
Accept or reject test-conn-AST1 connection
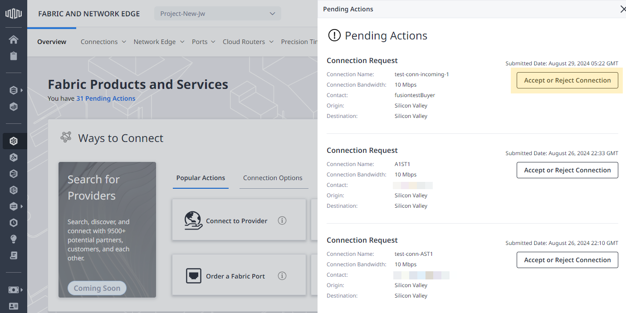567,260
